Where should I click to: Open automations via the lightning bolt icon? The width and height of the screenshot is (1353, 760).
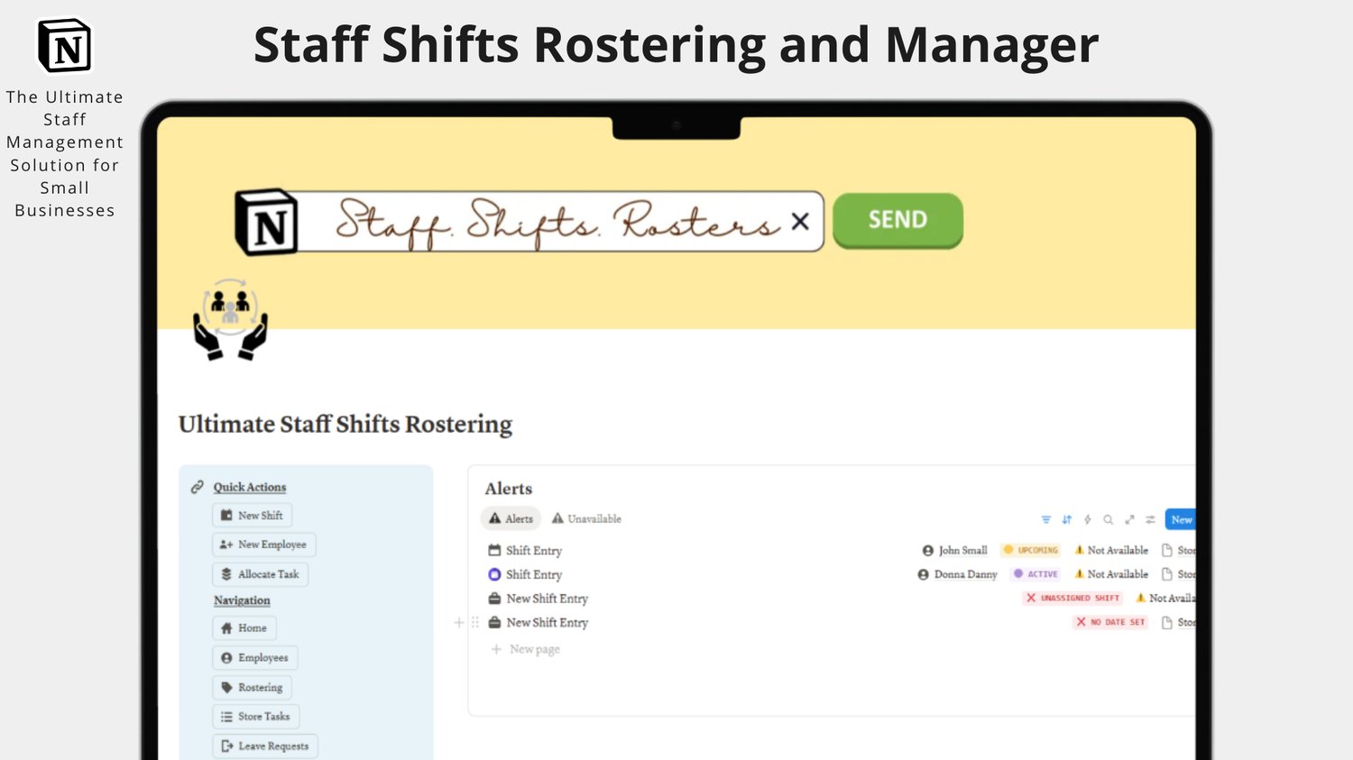[x=1088, y=519]
